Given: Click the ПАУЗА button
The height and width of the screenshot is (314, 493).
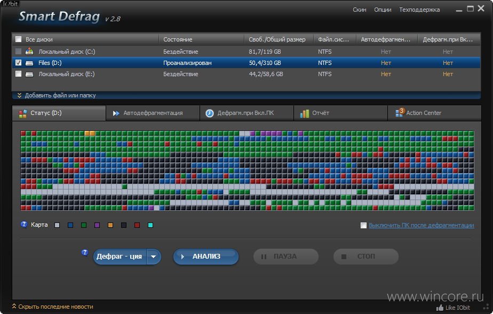Looking at the screenshot, I should click(x=286, y=257).
